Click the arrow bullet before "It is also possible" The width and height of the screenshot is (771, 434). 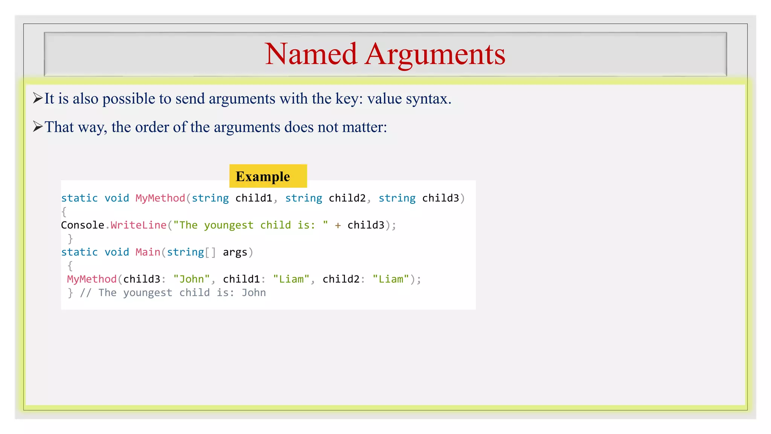click(x=38, y=98)
